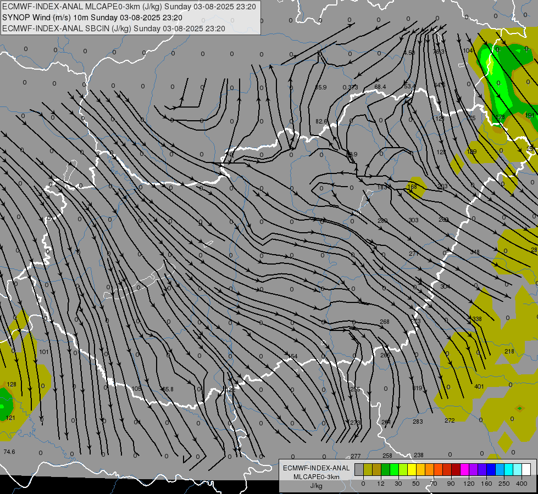Screen dimensions: 538x494
Task: Click the map value '82.6'
Action: (321, 121)
